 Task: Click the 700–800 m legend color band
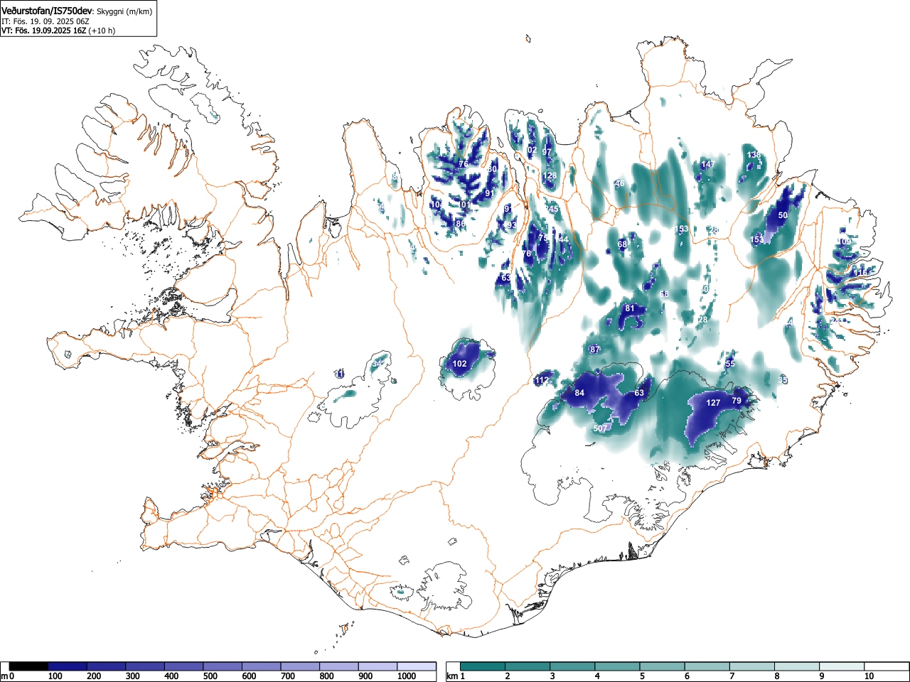tap(300, 666)
